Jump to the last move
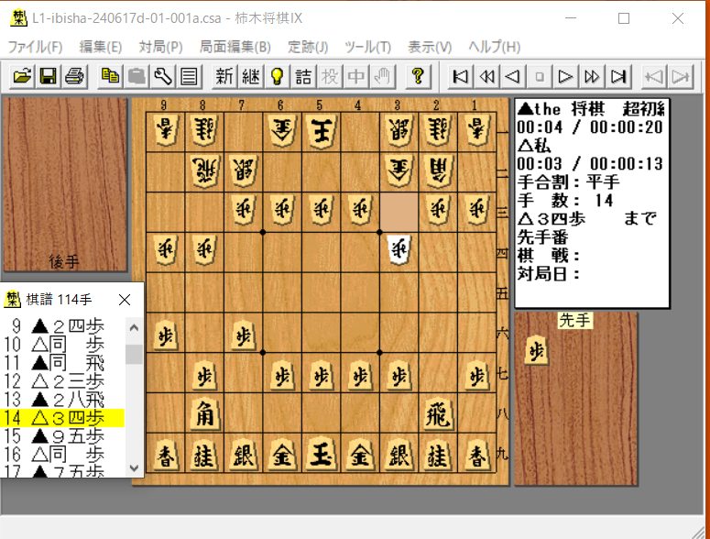 tap(619, 76)
